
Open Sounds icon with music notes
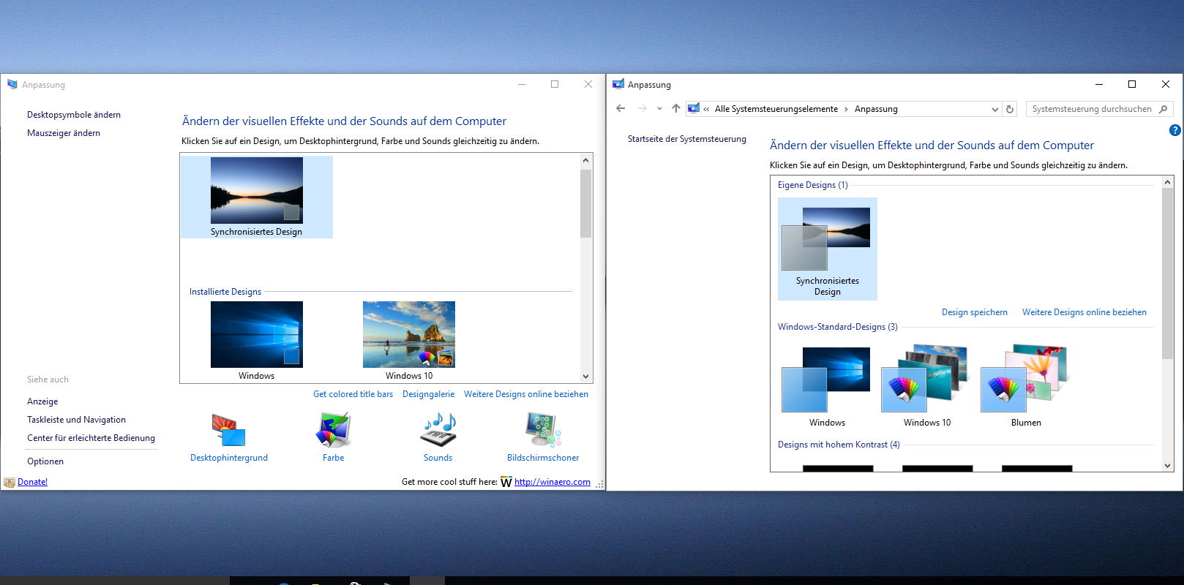pyautogui.click(x=438, y=430)
